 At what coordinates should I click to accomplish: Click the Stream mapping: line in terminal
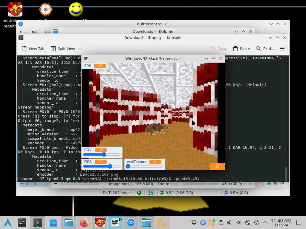point(36,107)
